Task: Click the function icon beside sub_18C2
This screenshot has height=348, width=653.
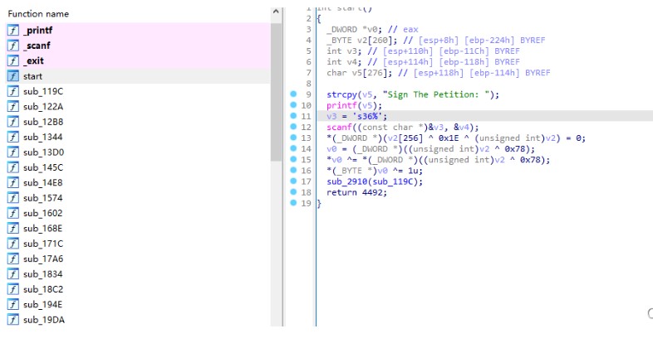Action: coord(13,289)
